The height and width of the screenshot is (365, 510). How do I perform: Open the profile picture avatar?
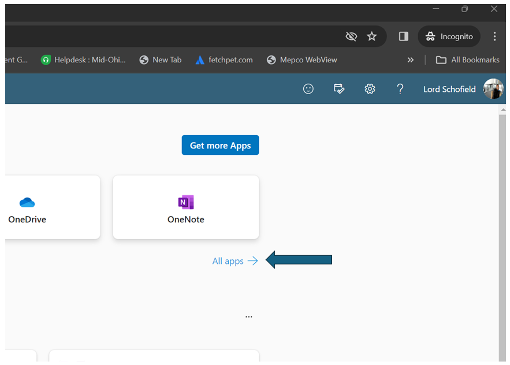(x=493, y=88)
